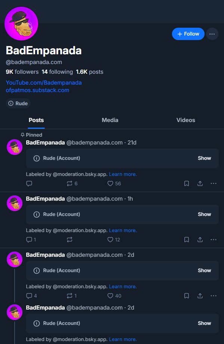This screenshot has width=224, height=344.
Task: Open the Videos tab
Action: (185, 120)
